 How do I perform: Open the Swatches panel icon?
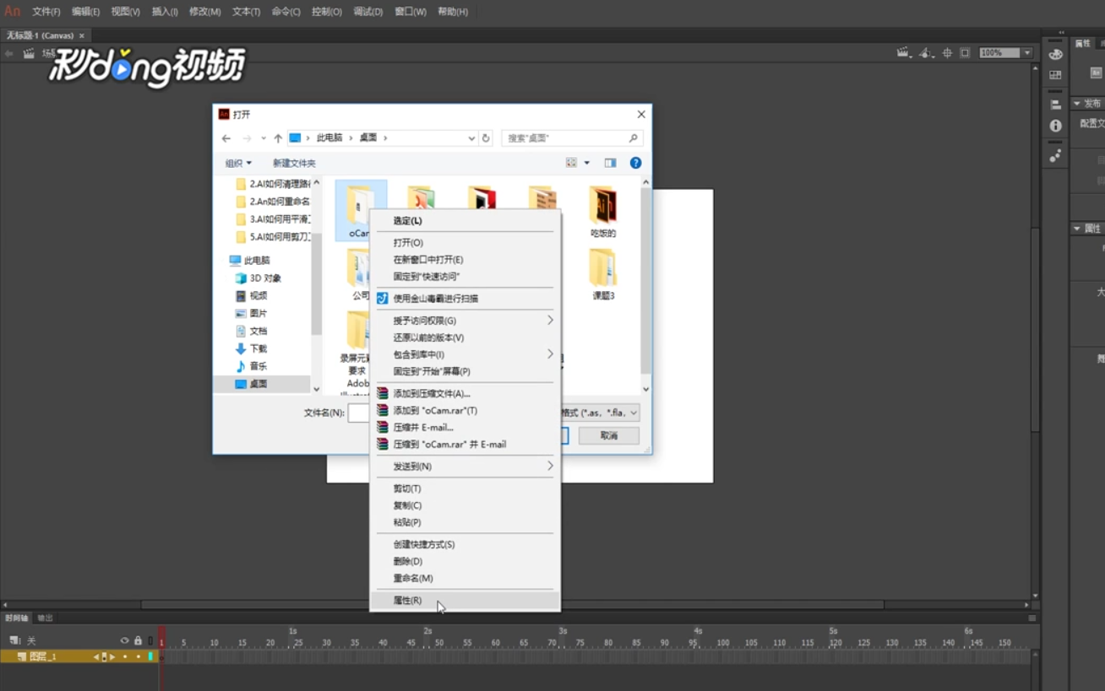coord(1055,75)
